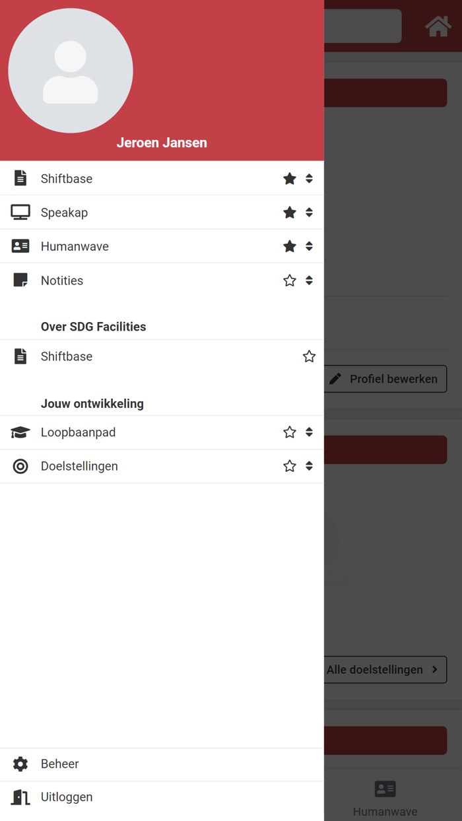The height and width of the screenshot is (821, 462).
Task: Open Notities via its note icon
Action: pyautogui.click(x=20, y=279)
